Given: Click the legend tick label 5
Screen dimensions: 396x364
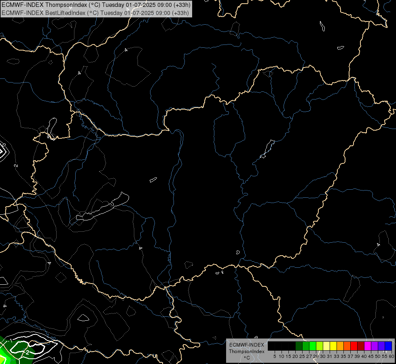Looking at the screenshot, I should pos(275,356).
